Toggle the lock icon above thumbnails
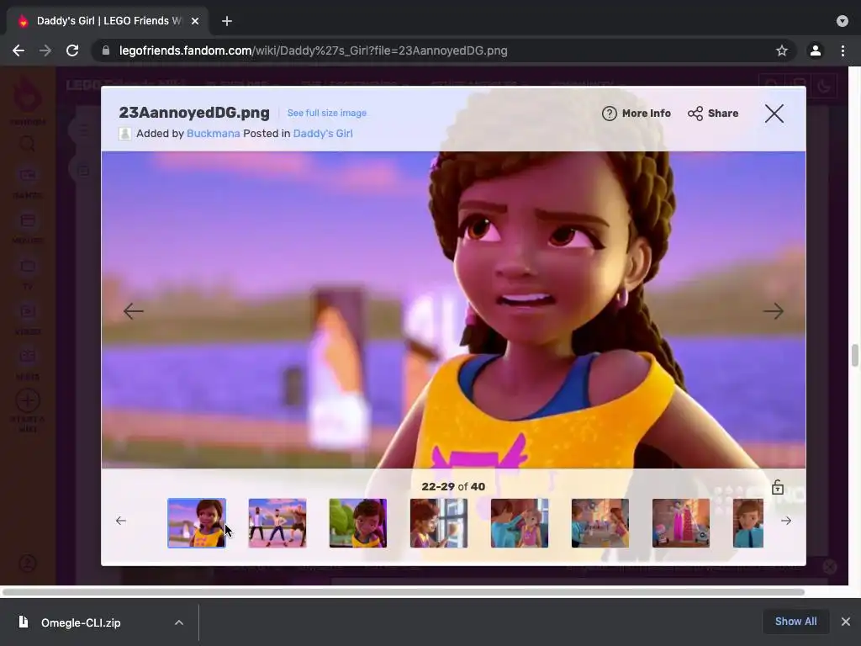 777,487
